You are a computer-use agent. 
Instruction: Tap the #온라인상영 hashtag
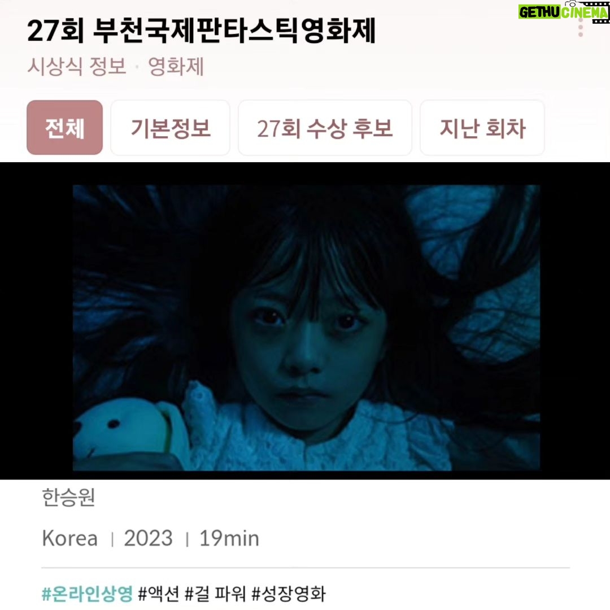(x=87, y=594)
